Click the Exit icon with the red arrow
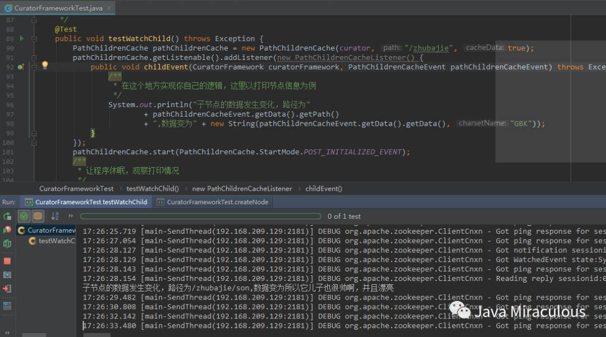Image resolution: width=606 pixels, height=337 pixels. coord(7,288)
